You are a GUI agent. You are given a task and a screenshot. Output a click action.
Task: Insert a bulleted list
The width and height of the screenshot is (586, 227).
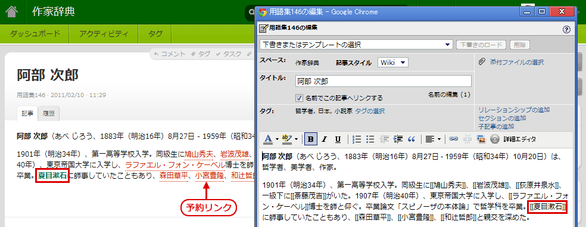370,139
